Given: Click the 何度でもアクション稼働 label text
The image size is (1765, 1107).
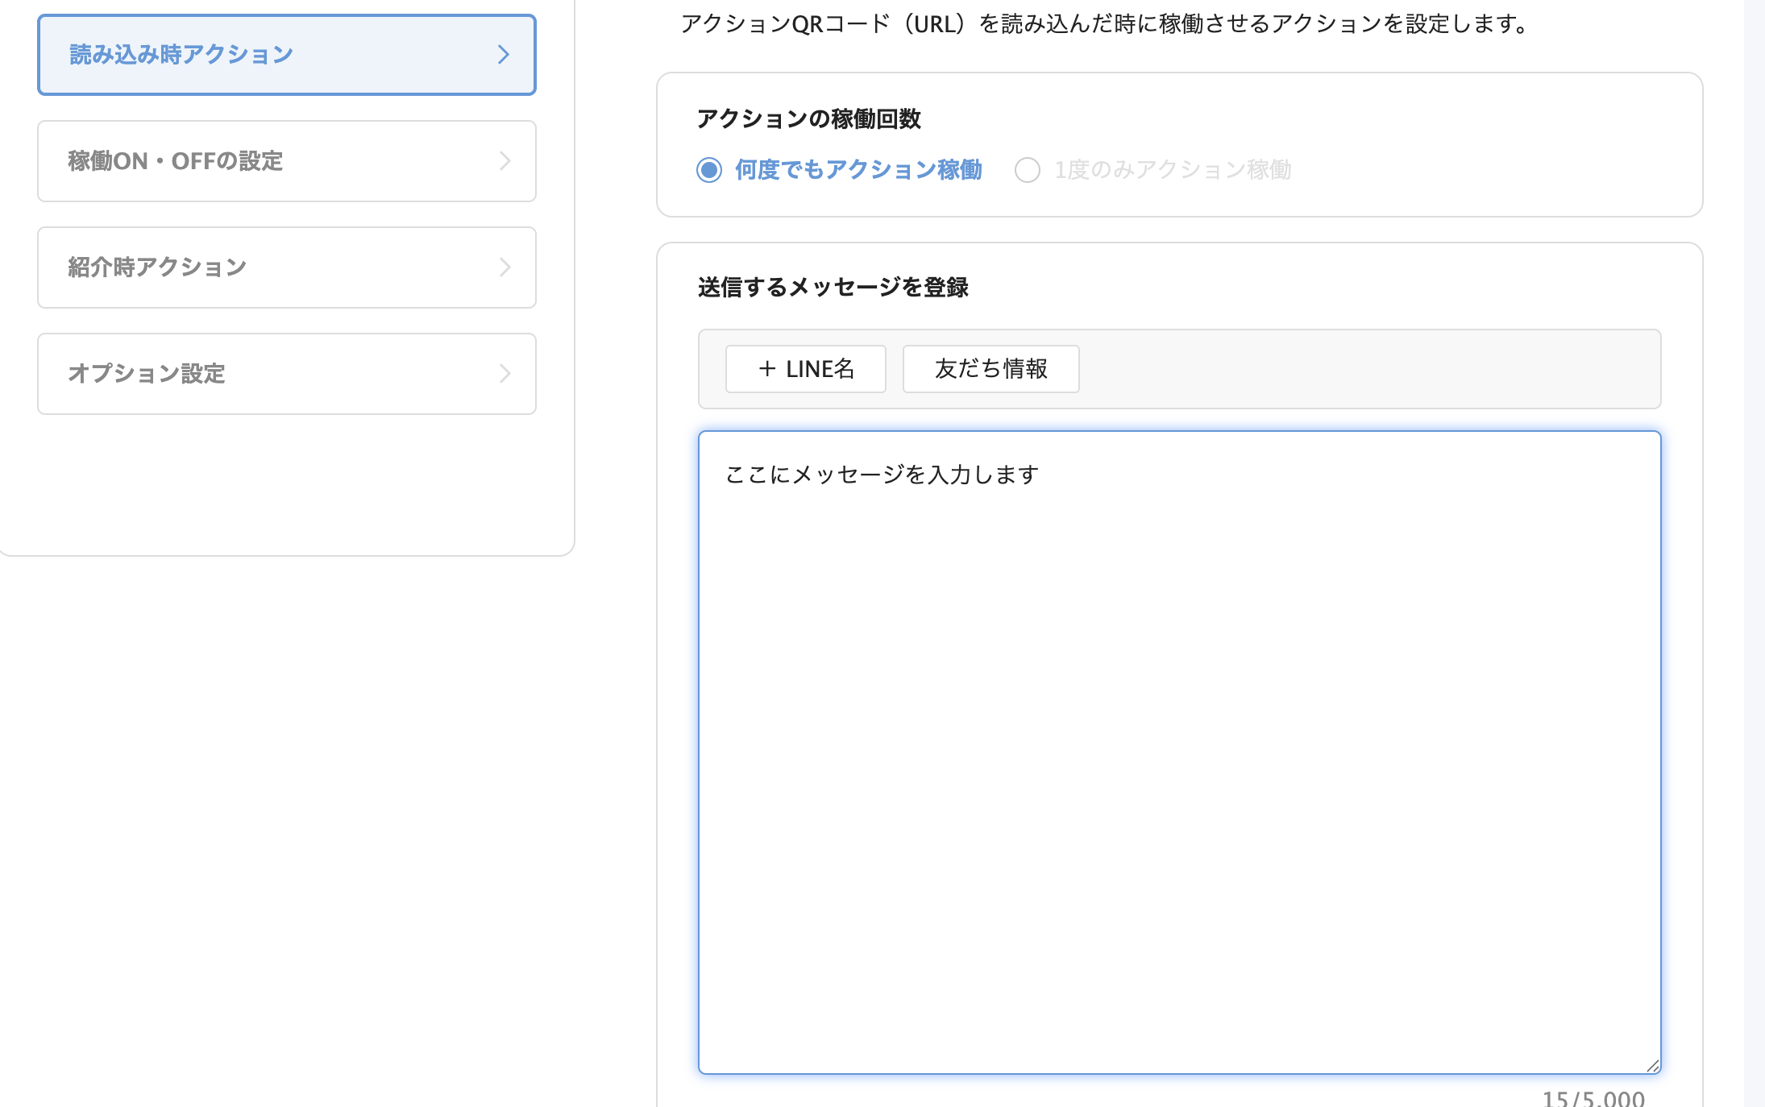Looking at the screenshot, I should coord(858,170).
